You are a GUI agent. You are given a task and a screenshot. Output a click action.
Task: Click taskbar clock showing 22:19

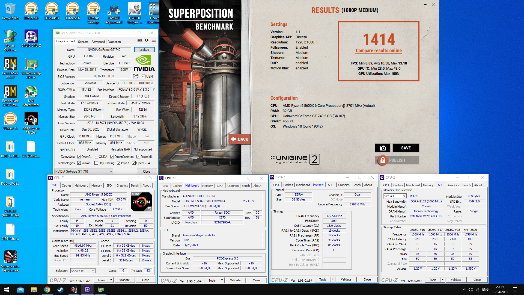[x=500, y=290]
